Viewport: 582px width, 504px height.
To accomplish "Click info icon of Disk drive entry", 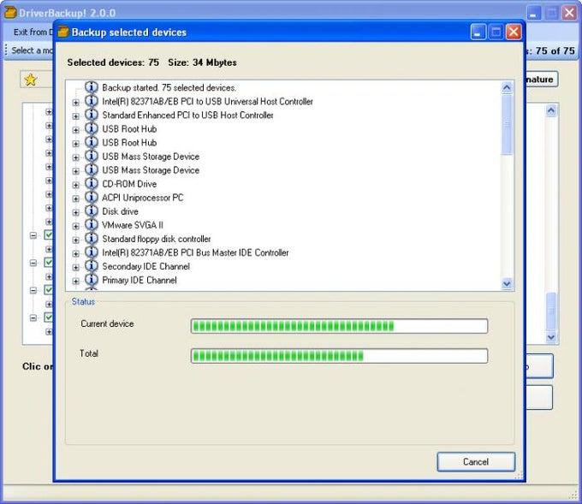I will 92,210.
